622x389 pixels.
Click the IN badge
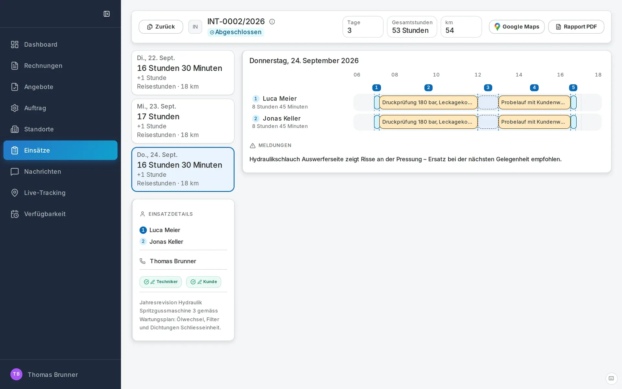tap(195, 27)
